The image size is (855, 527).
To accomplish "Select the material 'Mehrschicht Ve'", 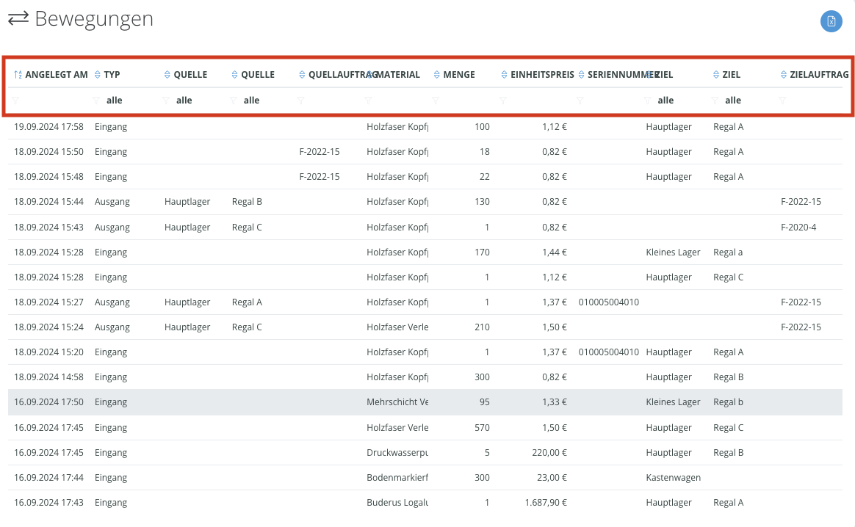I will pyautogui.click(x=397, y=402).
